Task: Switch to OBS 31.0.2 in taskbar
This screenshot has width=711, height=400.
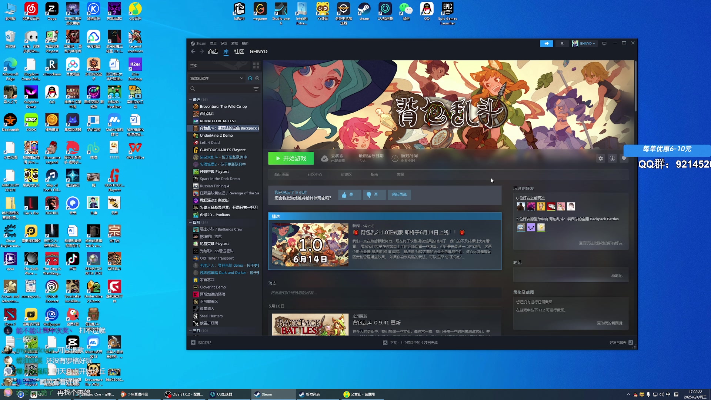Action: tap(184, 394)
